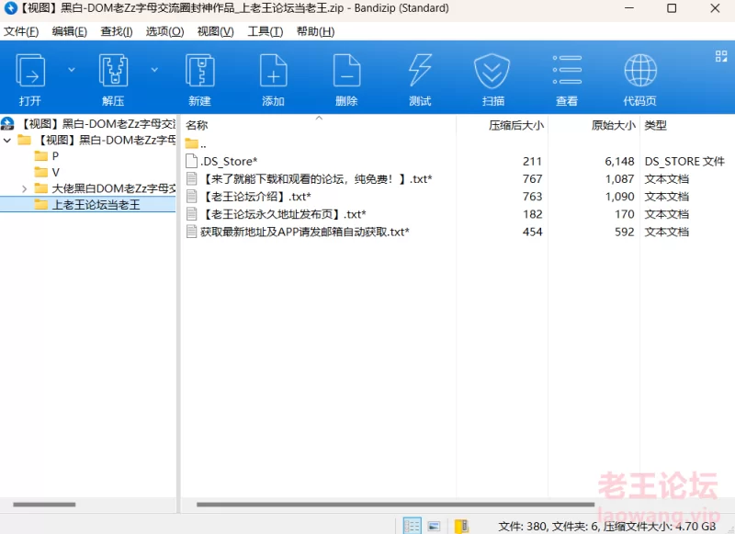Click the image preview status bar icon
This screenshot has width=735, height=534.
tap(434, 526)
